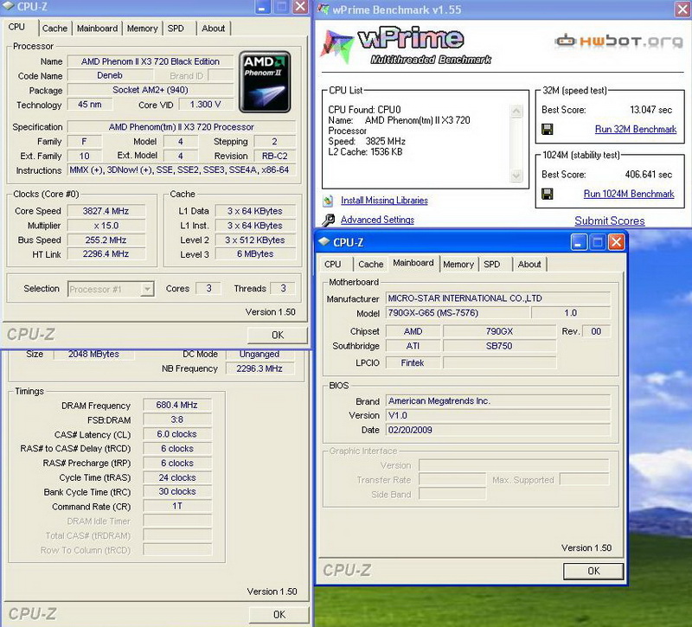Switch to the Cache tab in the Mainboard CPU-Z window
The width and height of the screenshot is (692, 627).
(371, 264)
